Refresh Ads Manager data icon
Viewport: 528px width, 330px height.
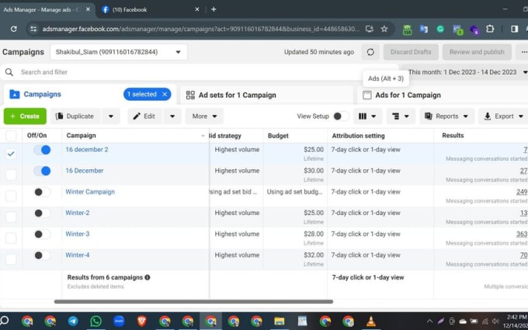pos(370,52)
